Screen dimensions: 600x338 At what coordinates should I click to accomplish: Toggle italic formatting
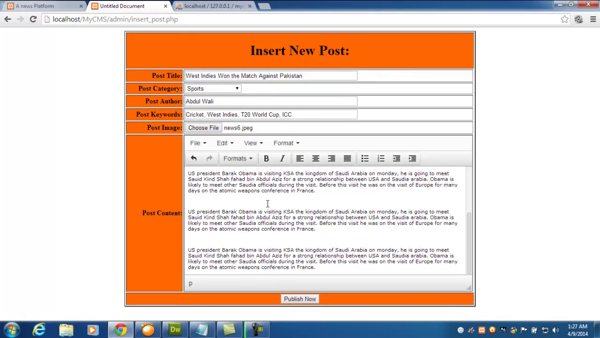coord(282,159)
